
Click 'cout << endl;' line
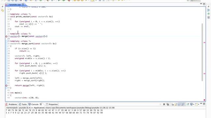[x=22, y=26]
